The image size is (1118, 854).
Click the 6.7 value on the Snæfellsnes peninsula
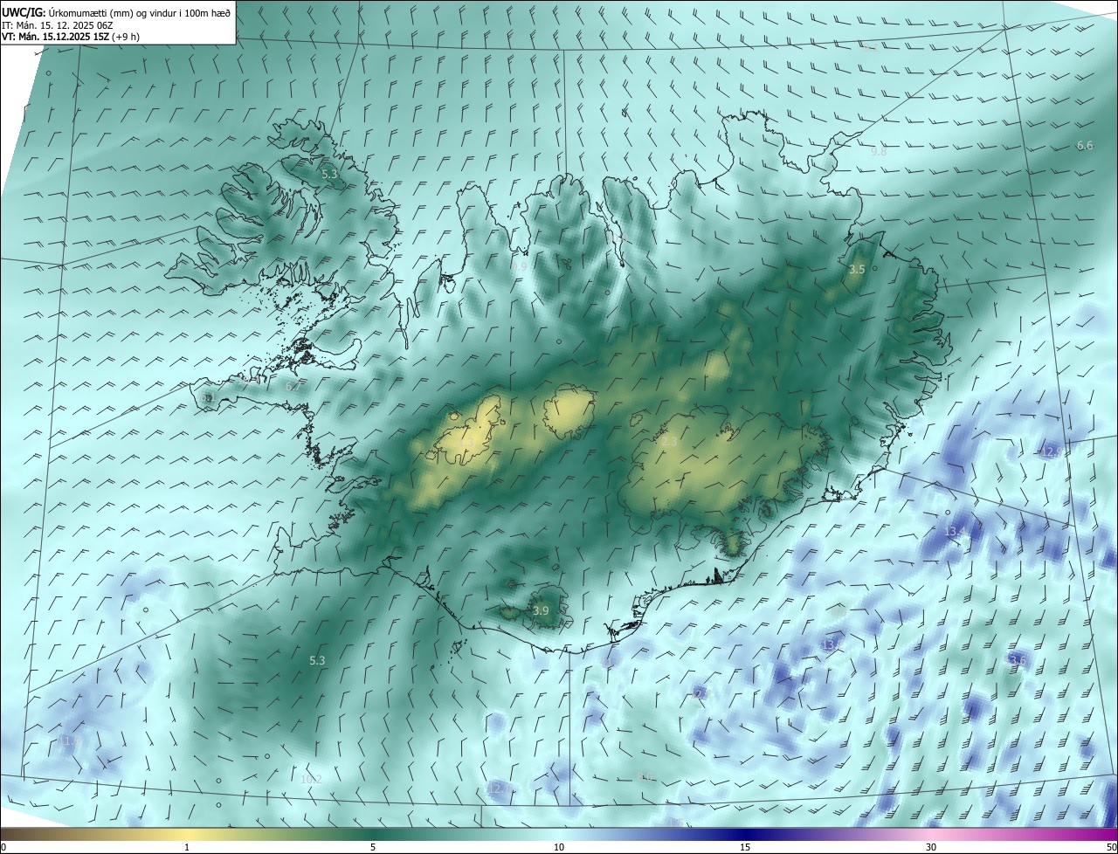click(x=293, y=386)
